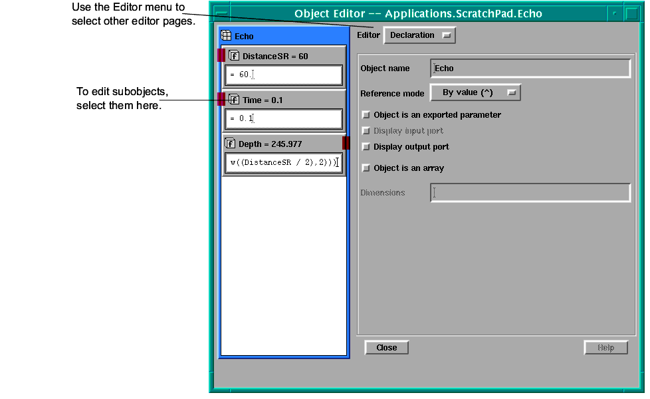Click the function icon beside Time
Image resolution: width=650 pixels, height=399 pixels.
[234, 100]
